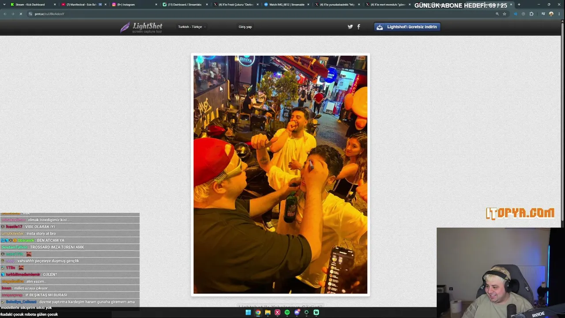The height and width of the screenshot is (318, 565).
Task: Open the Chrome profile avatar
Action: (x=551, y=14)
